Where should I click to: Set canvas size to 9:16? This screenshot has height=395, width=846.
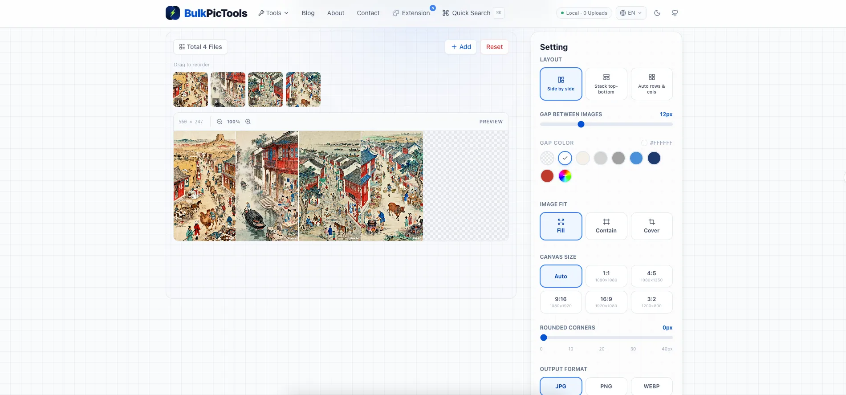tap(561, 302)
